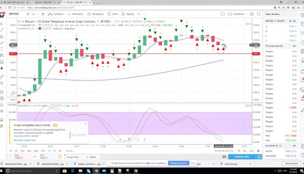Select the YTD date range
304x174 pixels.
pyautogui.click(x=43, y=151)
